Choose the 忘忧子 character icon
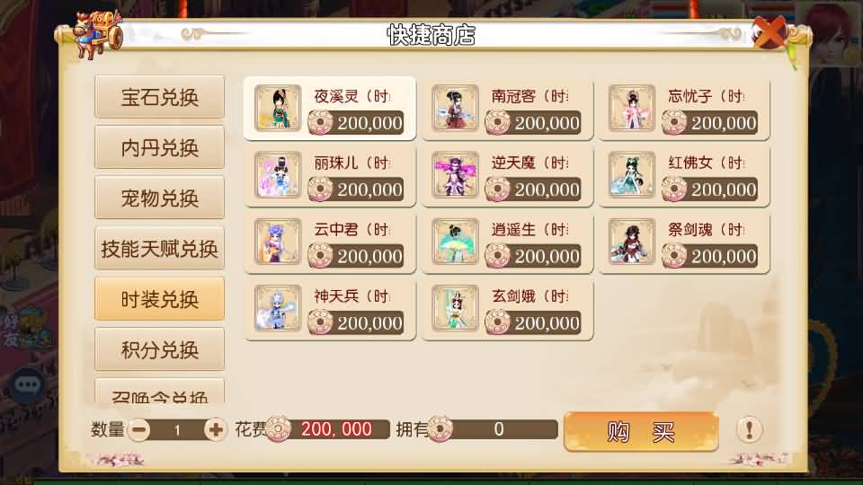The width and height of the screenshot is (863, 485). [631, 109]
